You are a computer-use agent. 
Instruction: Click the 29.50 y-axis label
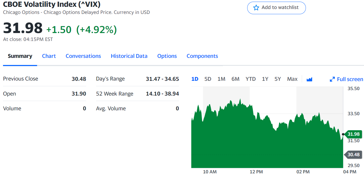click(353, 165)
